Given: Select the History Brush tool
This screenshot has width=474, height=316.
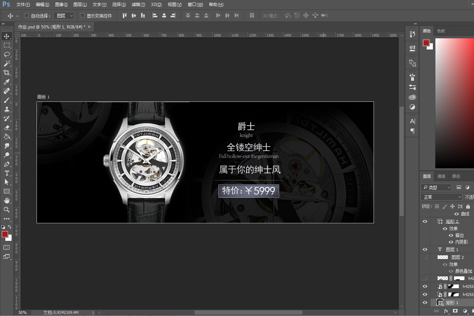Looking at the screenshot, I should (7, 118).
